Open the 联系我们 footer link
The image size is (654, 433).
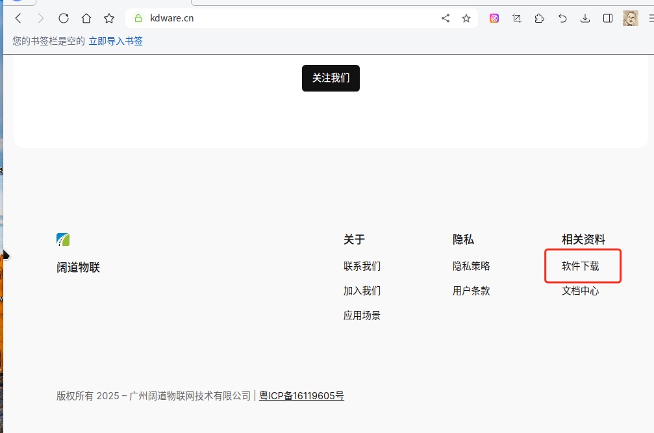[362, 266]
